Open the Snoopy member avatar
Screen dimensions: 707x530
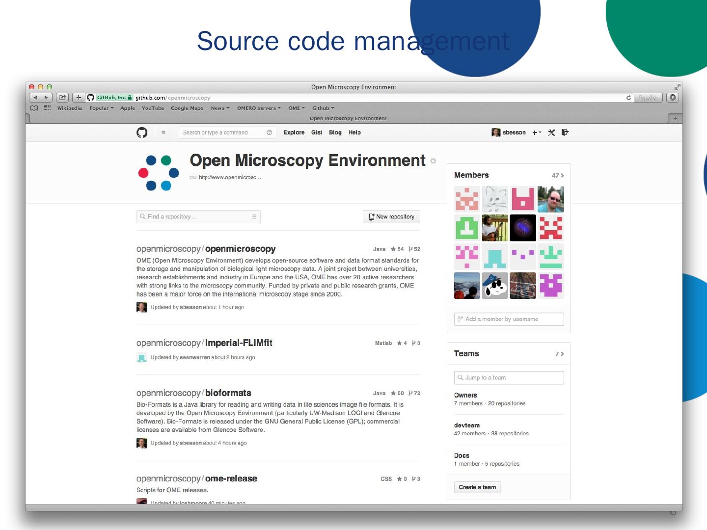pos(495,286)
